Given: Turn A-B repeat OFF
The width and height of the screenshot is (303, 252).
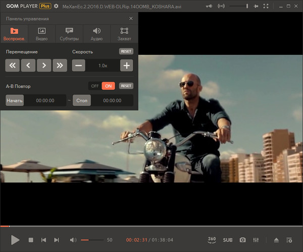Looking at the screenshot, I should pyautogui.click(x=94, y=86).
